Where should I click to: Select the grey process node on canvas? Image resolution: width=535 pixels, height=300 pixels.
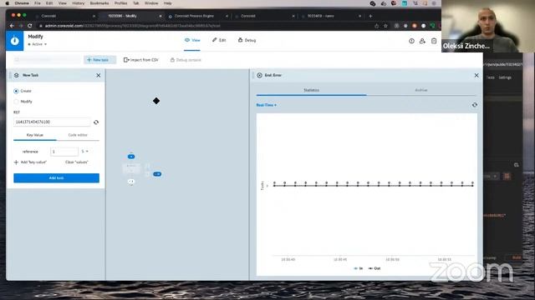pos(131,168)
